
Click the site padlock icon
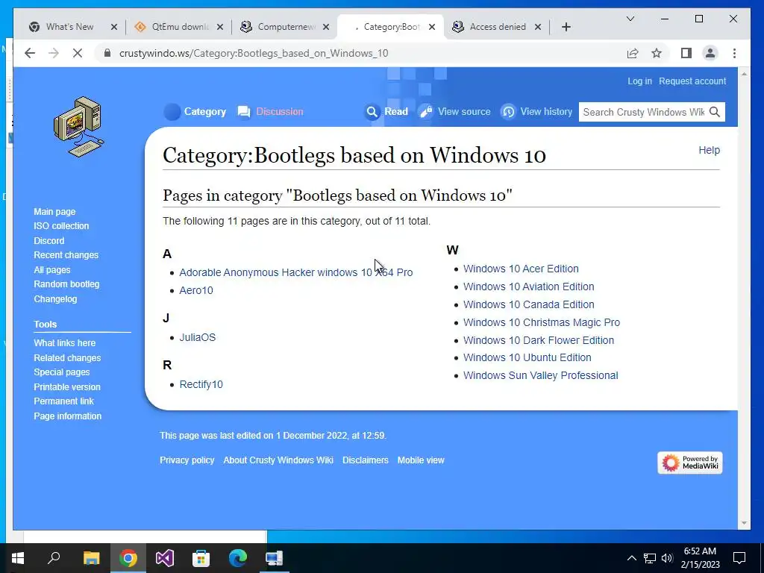[x=107, y=53]
